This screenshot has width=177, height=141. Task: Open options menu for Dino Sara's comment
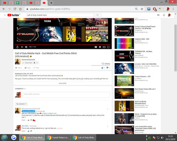(108, 127)
